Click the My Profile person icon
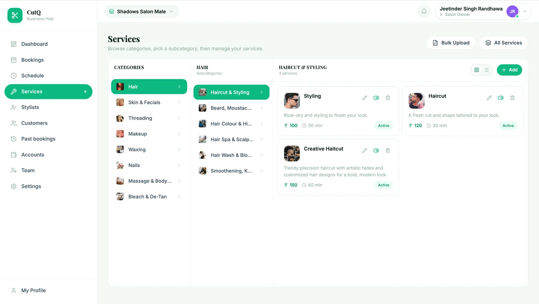This screenshot has width=539, height=304. coord(14,291)
